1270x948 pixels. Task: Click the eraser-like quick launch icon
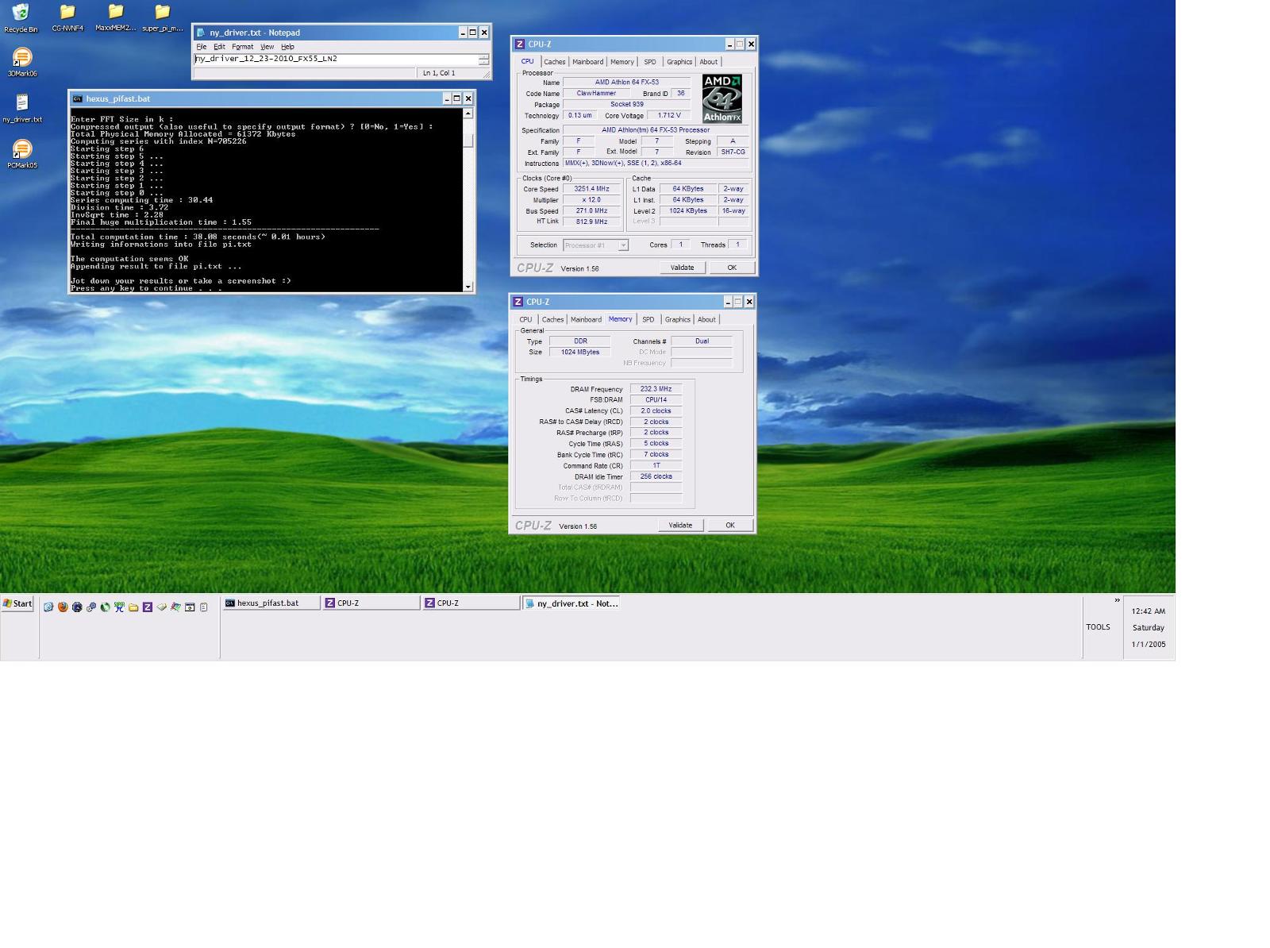click(x=162, y=607)
